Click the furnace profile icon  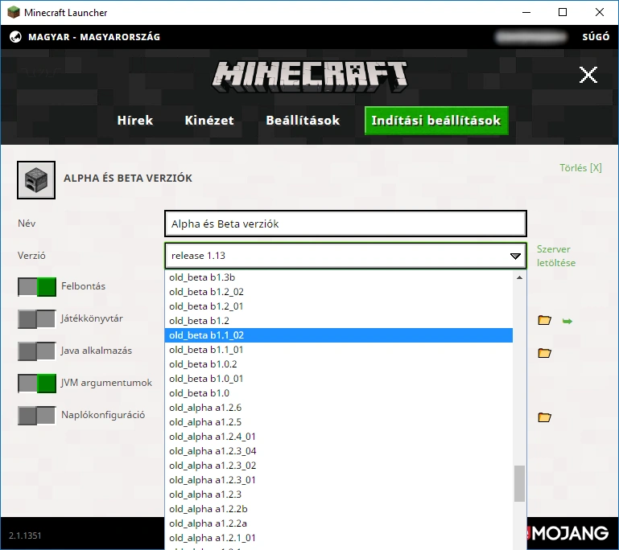36,180
